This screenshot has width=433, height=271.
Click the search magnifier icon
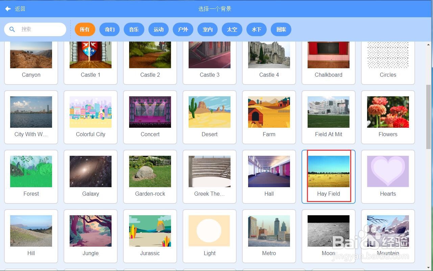pyautogui.click(x=12, y=29)
